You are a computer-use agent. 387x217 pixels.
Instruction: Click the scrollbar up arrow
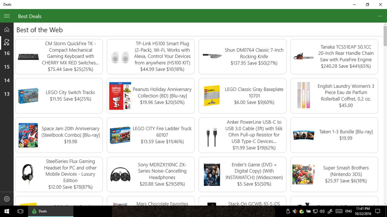click(x=385, y=24)
